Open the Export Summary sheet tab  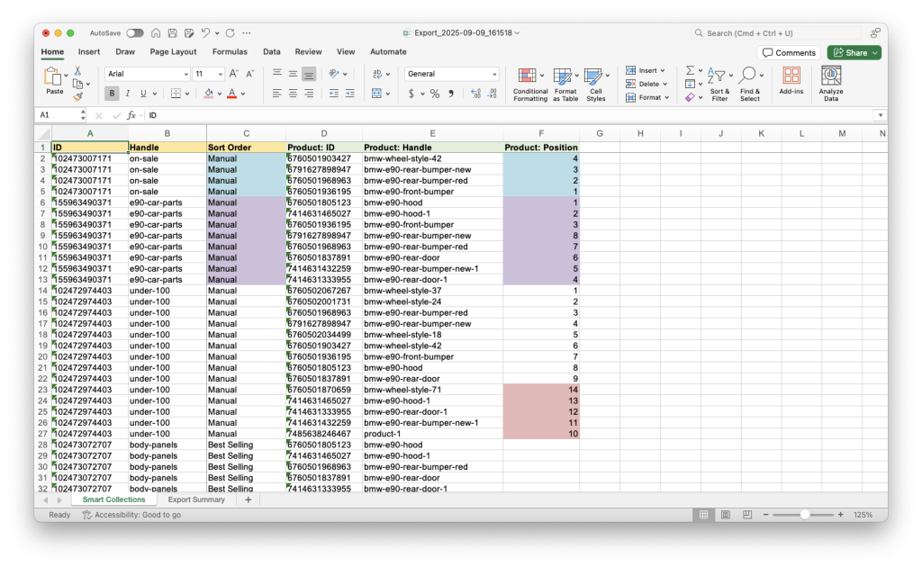pyautogui.click(x=196, y=499)
